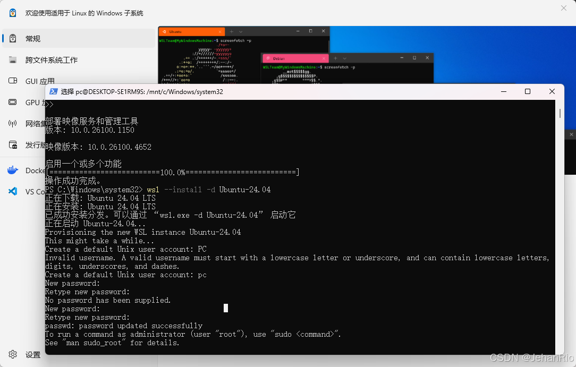Viewport: 576px width, 367px height.
Task: Close the Ubuntu preview terminal window
Action: tap(323, 31)
